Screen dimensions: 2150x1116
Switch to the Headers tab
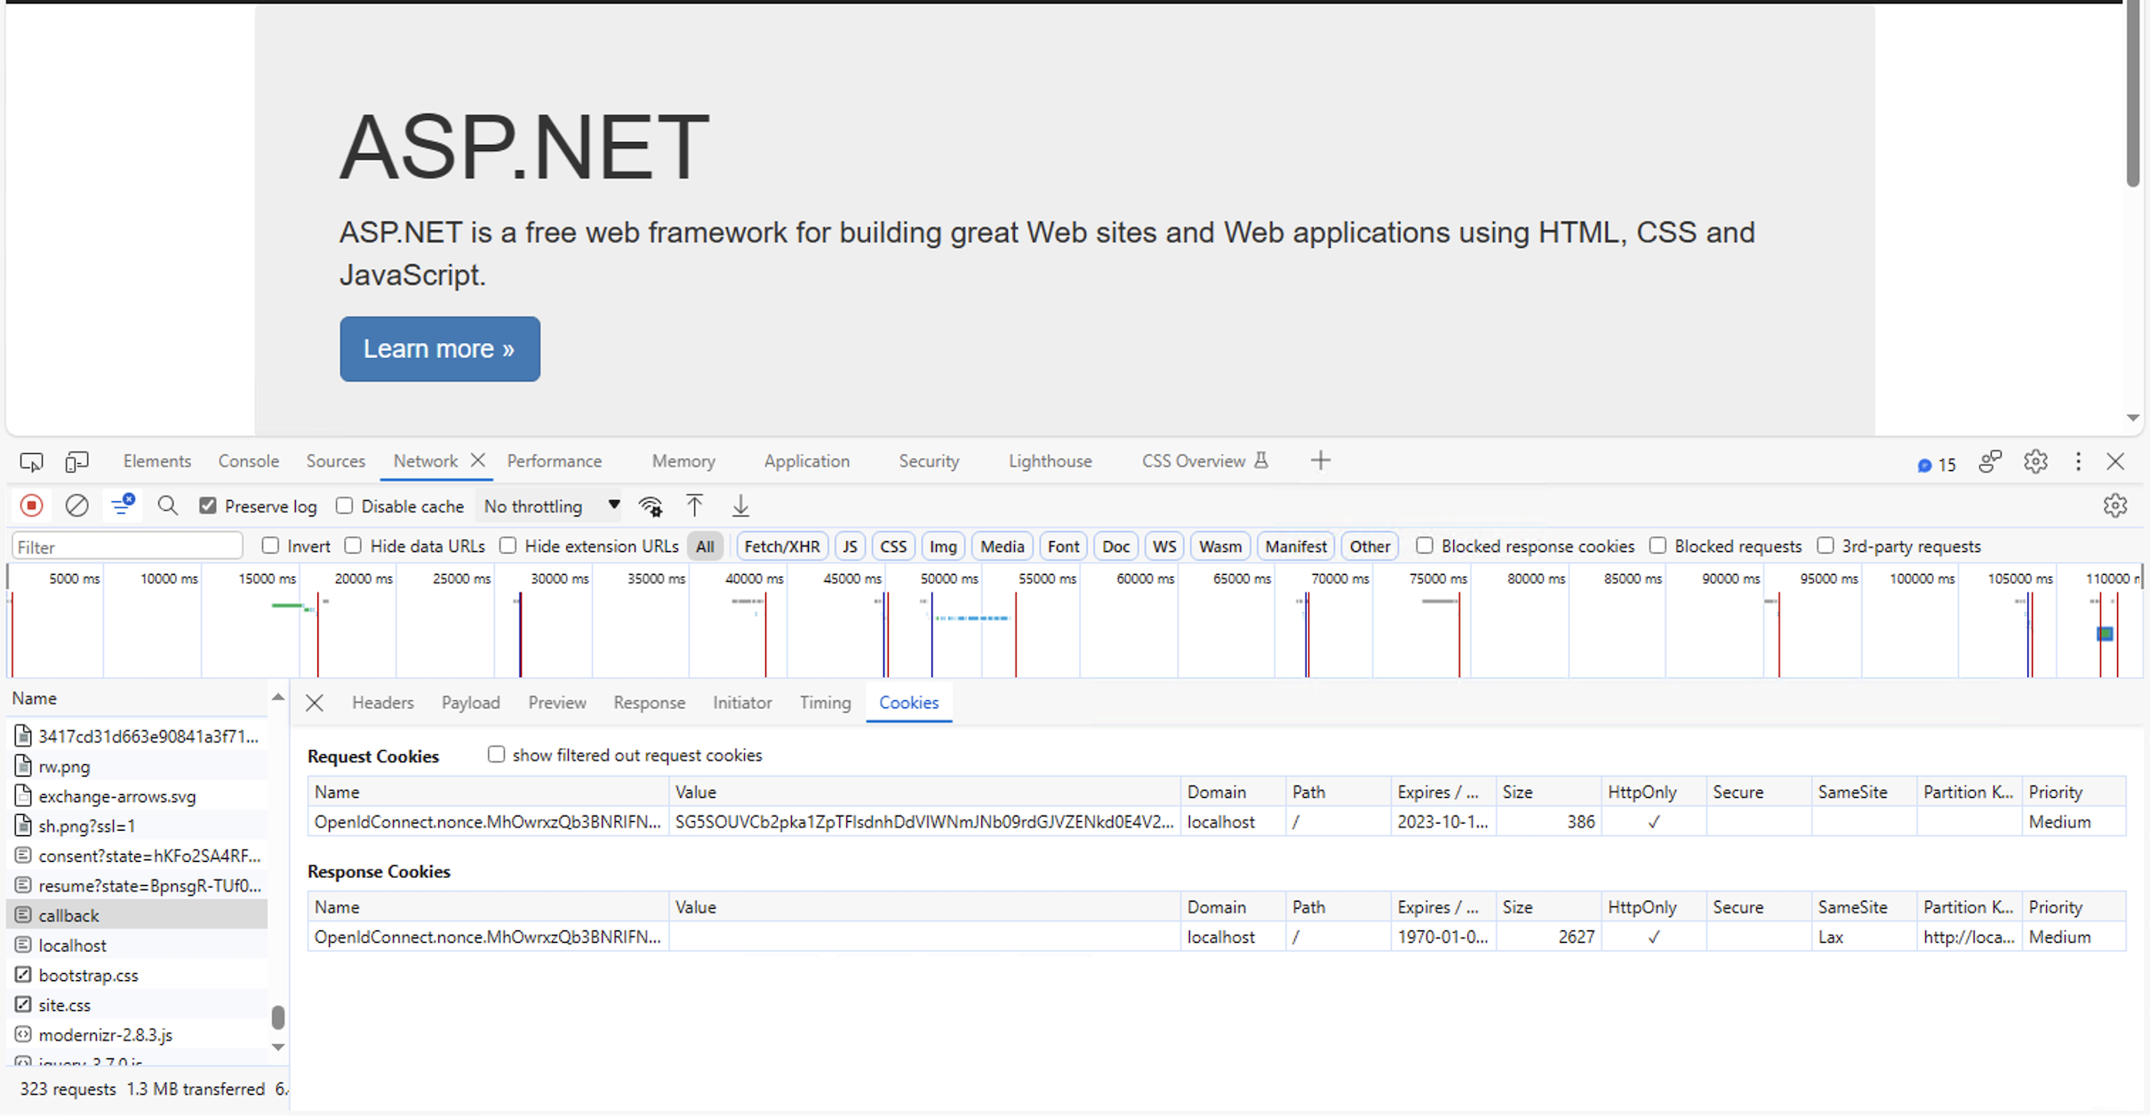tap(382, 702)
